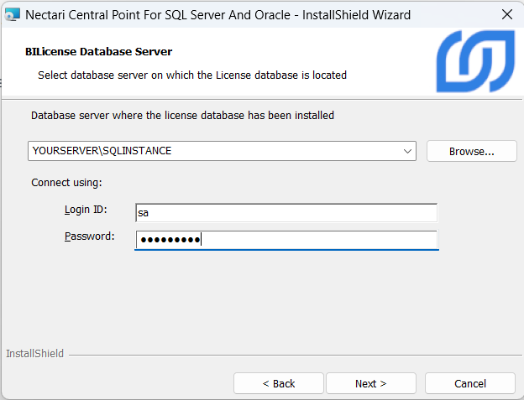Click the YOURSERVER\SQLINSTANCE combo box text

point(101,151)
